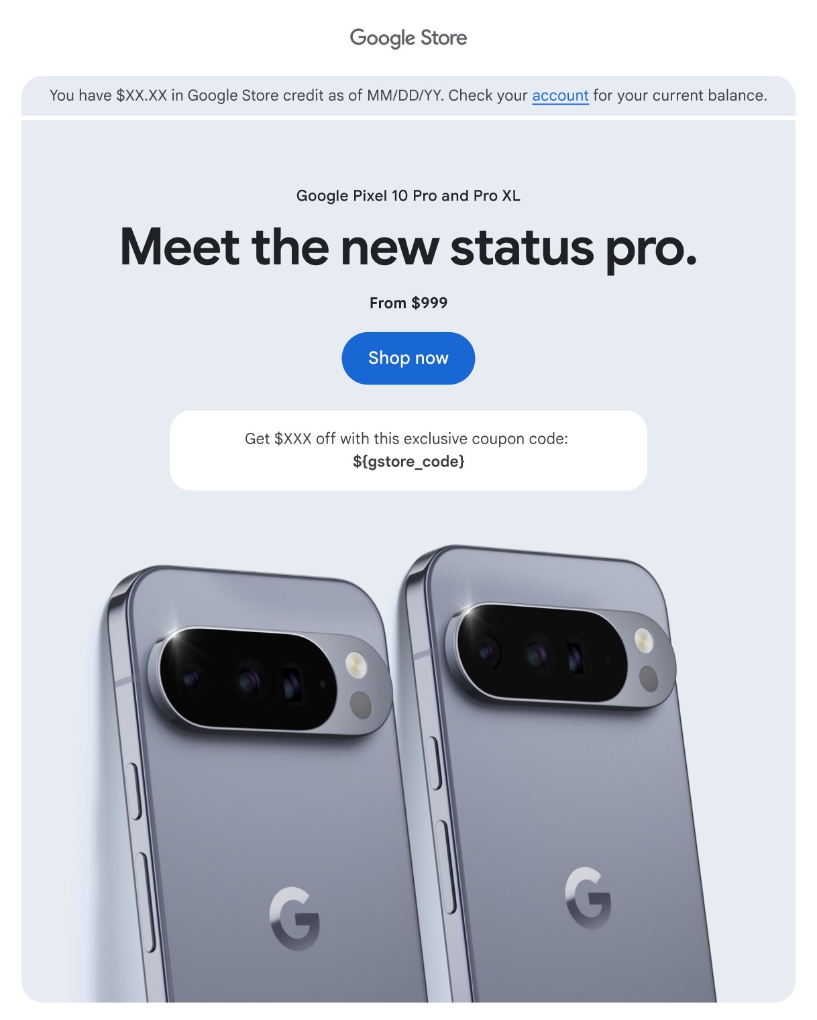Click the Shop now button
This screenshot has width=817, height=1020.
click(x=408, y=358)
